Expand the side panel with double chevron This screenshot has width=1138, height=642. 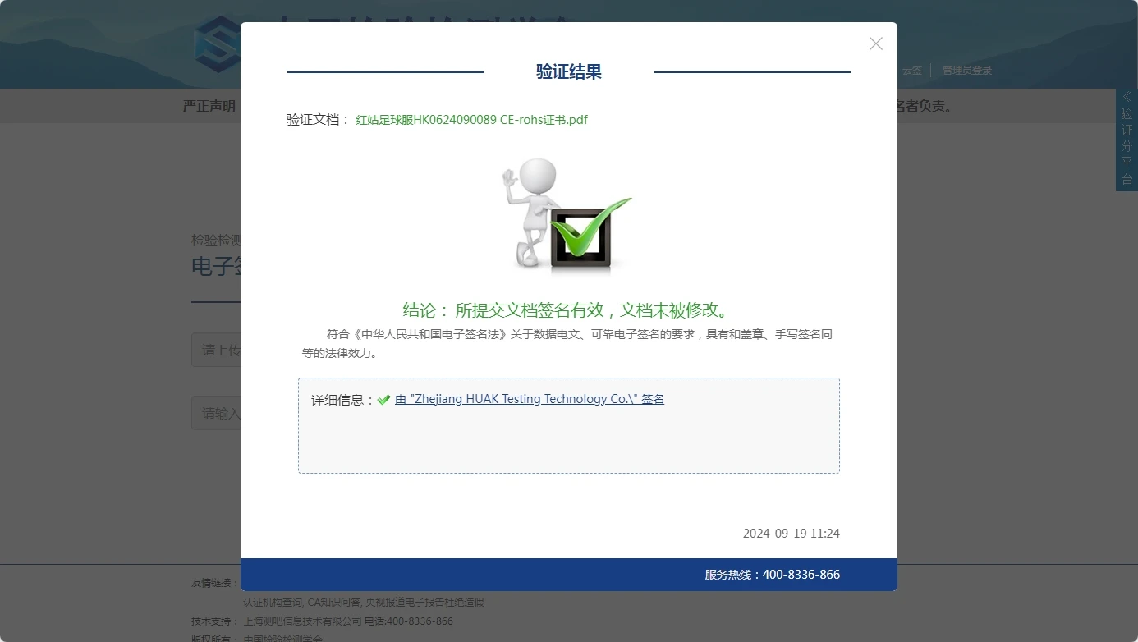(1127, 97)
